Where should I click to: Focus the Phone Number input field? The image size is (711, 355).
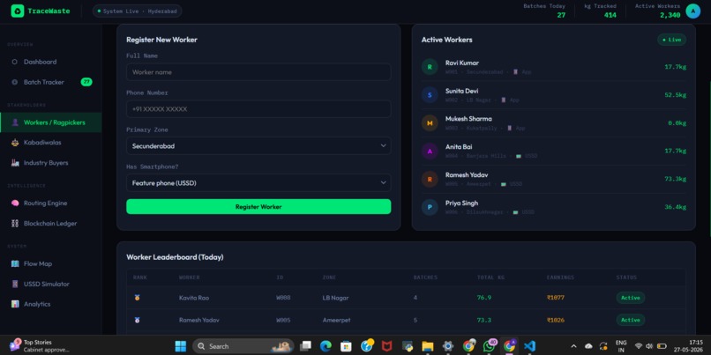pyautogui.click(x=258, y=109)
